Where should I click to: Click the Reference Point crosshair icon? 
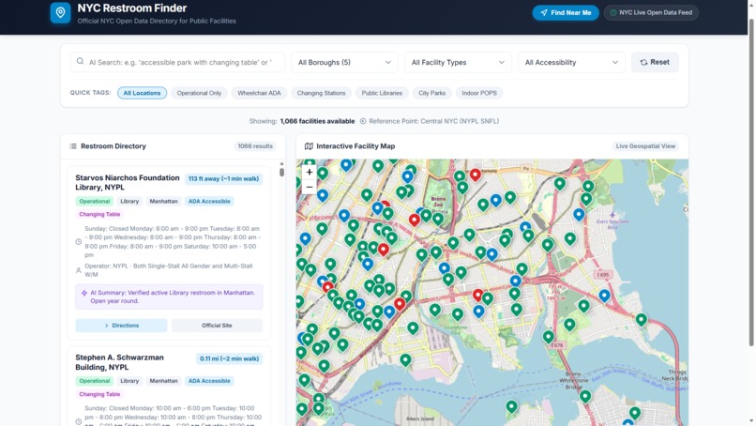[x=363, y=121]
